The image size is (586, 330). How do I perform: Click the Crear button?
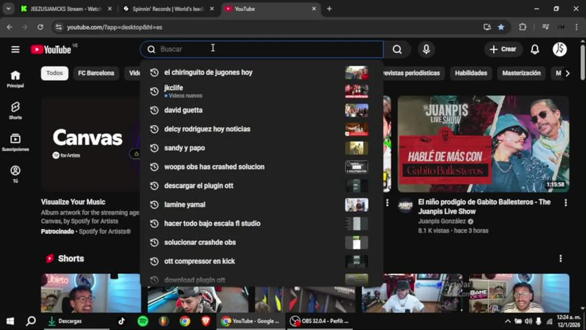tap(503, 49)
